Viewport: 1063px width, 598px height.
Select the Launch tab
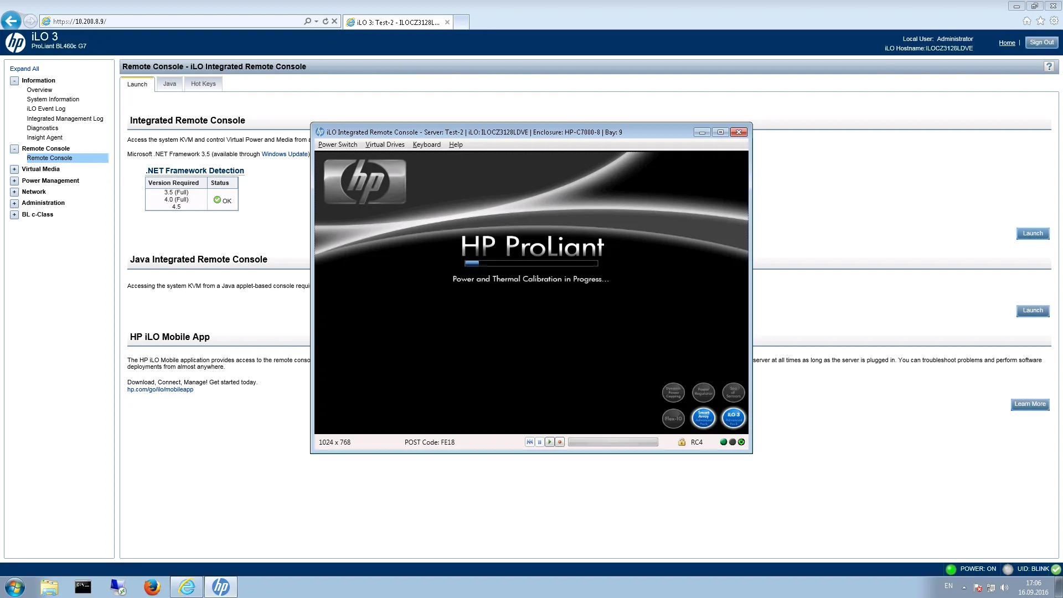(x=137, y=84)
